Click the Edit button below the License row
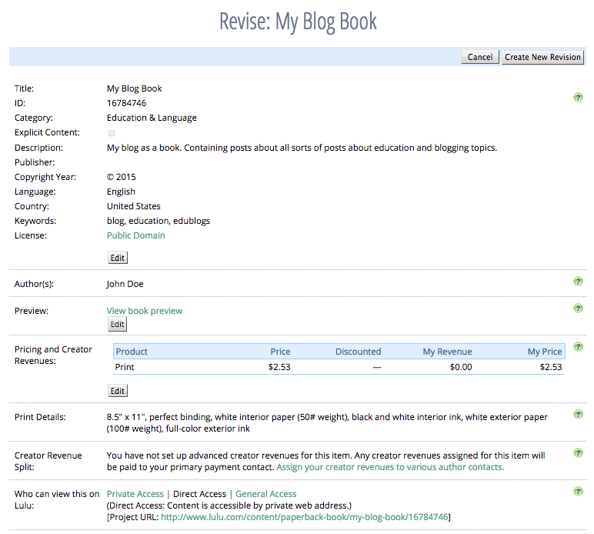594x534 pixels. (118, 258)
